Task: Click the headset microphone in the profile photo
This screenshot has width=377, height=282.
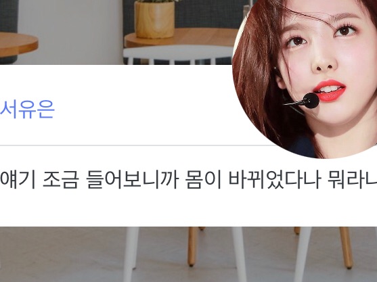Action: pos(303,101)
